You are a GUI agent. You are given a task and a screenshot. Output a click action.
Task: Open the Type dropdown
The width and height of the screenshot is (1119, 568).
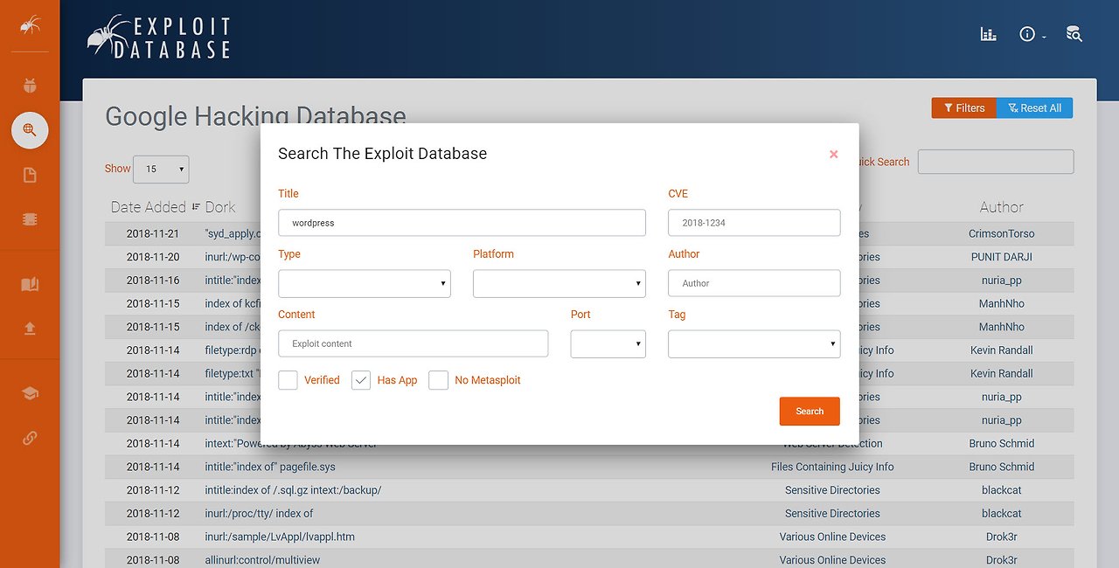[x=365, y=283]
